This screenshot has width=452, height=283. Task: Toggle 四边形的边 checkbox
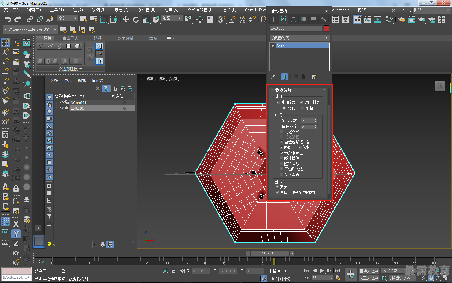pos(282,169)
